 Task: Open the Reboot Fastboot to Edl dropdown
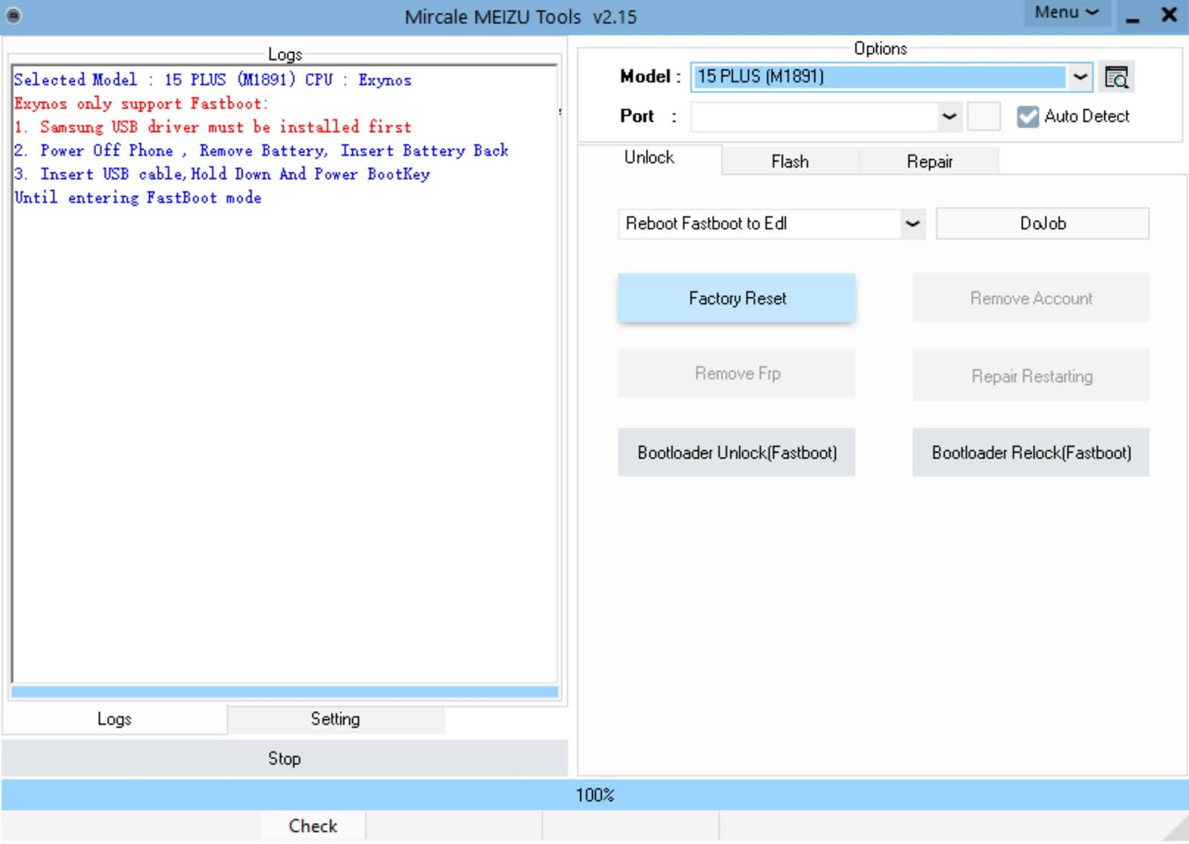click(913, 224)
